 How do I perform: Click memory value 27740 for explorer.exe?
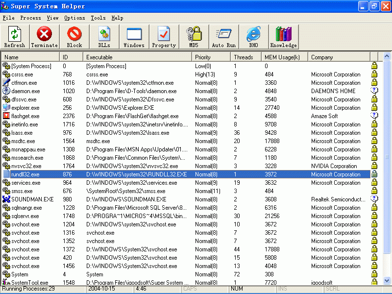272,107
